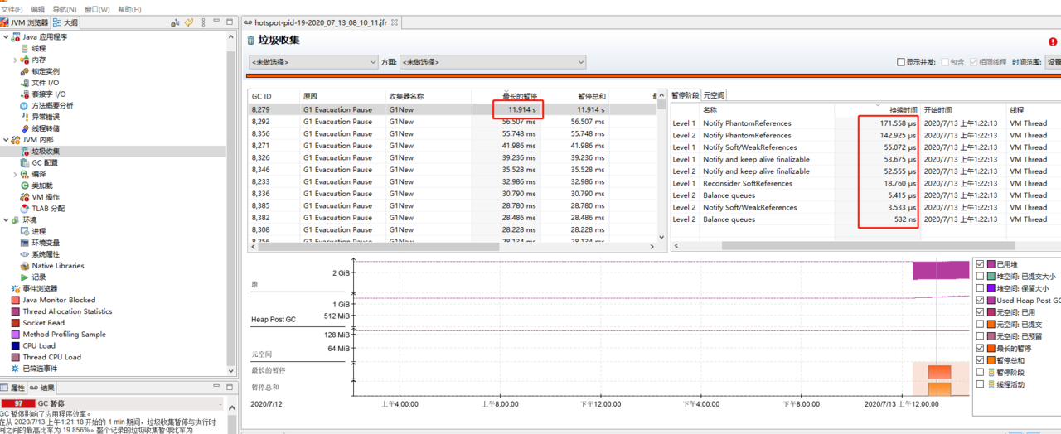Viewport: 1061px width, 434px height.
Task: Open the 导航(N) menu
Action: coord(65,9)
